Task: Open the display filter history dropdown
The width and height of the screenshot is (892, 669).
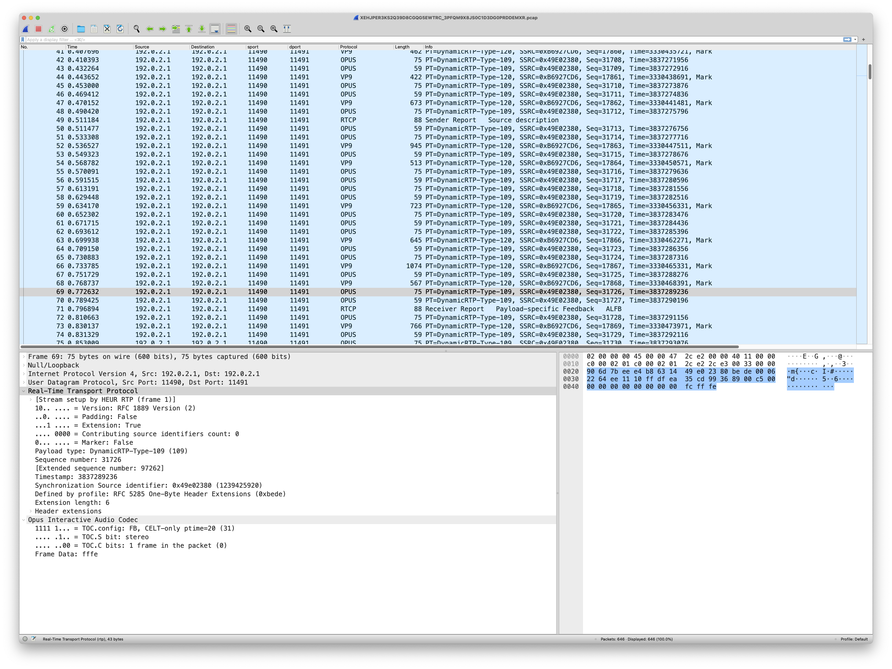Action: [855, 39]
